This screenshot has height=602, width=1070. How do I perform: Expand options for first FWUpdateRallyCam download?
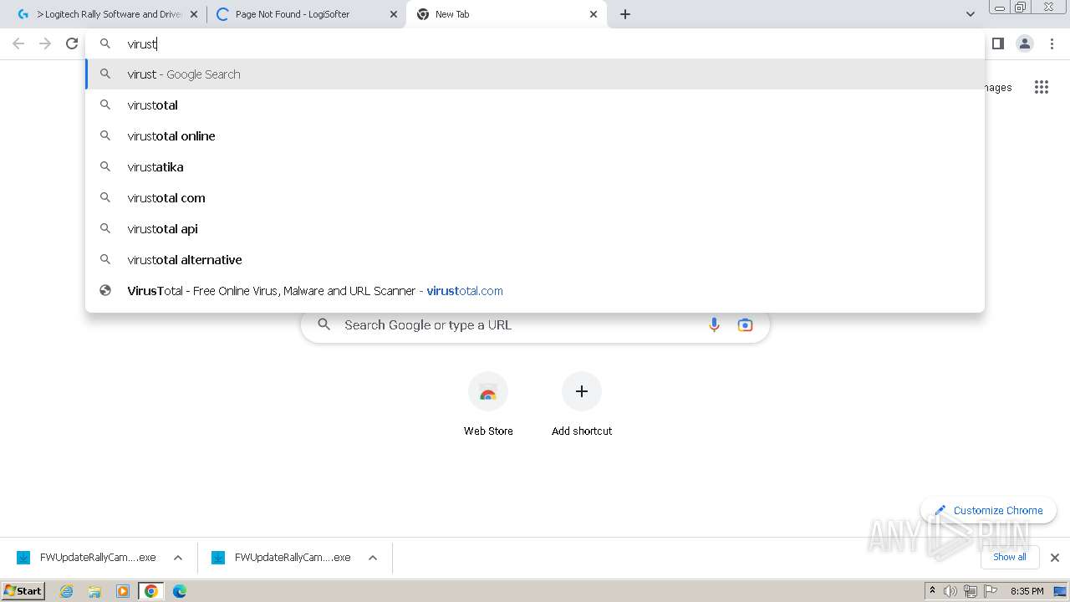[x=178, y=558]
